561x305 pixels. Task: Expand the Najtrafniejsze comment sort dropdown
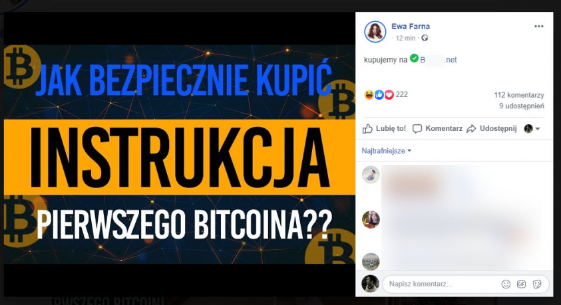(x=387, y=151)
